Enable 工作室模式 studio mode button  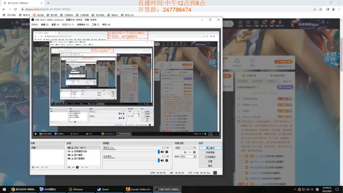(x=210, y=157)
